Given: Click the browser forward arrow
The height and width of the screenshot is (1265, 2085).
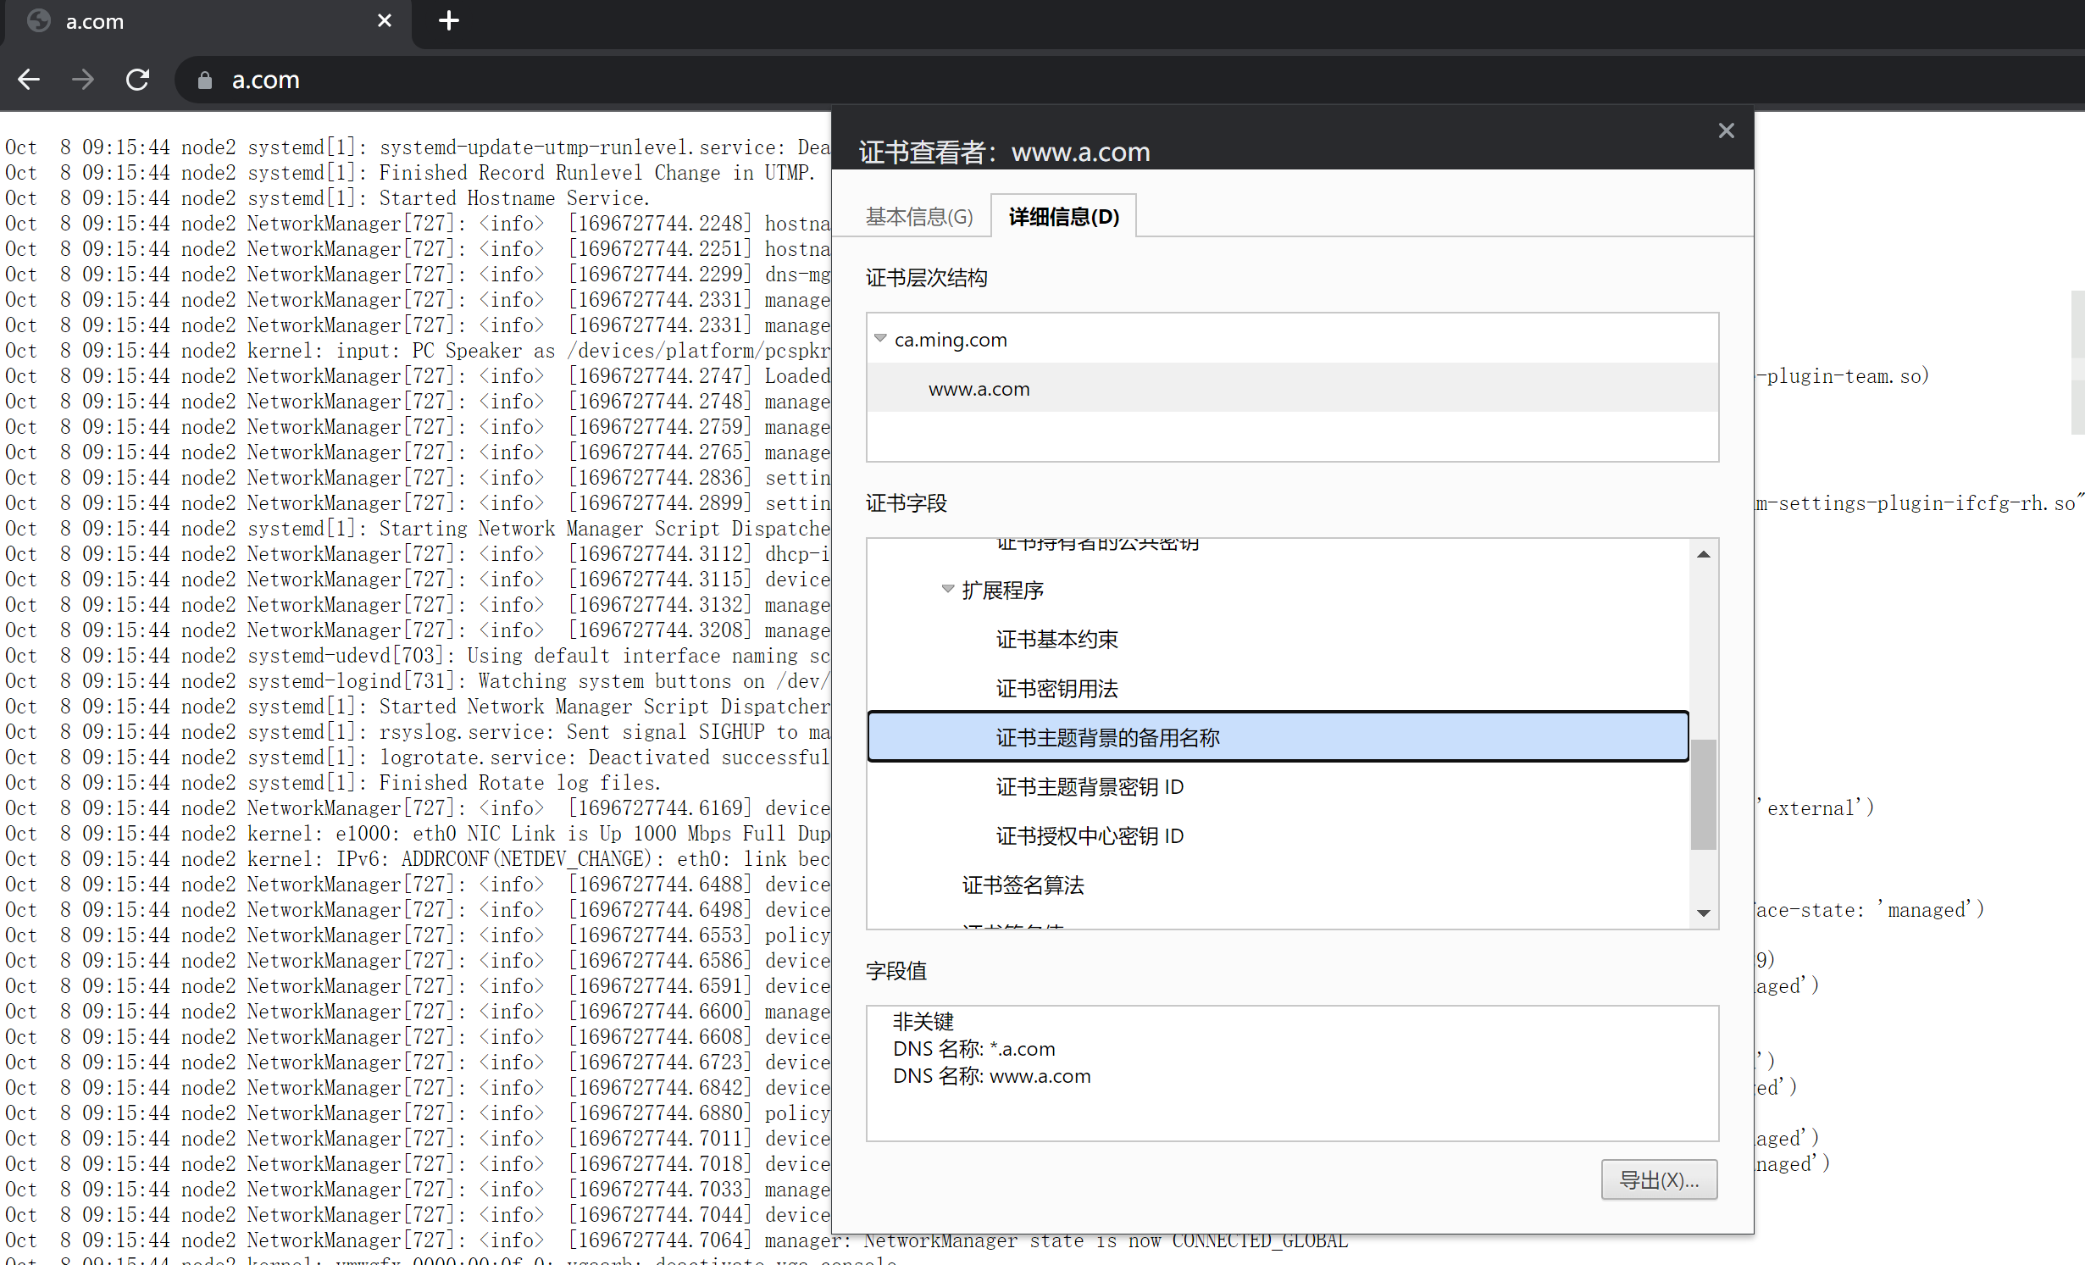Looking at the screenshot, I should pos(83,80).
